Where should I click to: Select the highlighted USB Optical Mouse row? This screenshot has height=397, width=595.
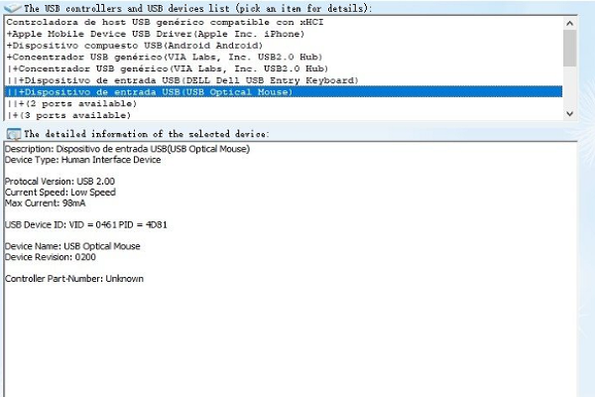click(284, 92)
